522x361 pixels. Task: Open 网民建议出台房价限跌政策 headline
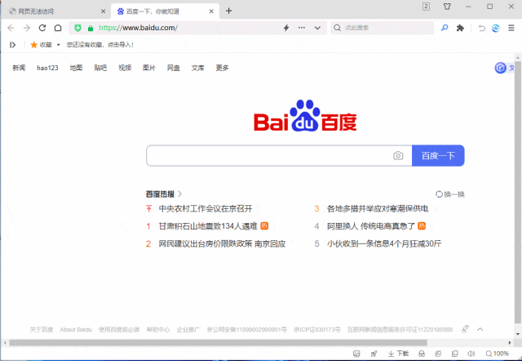click(222, 244)
